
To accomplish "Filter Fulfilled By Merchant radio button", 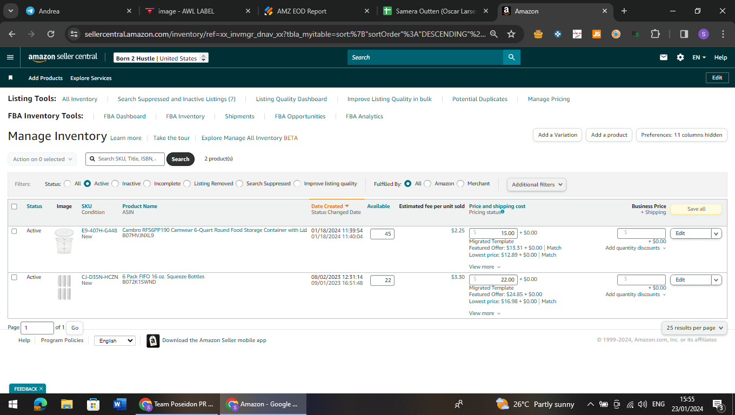I will (x=460, y=184).
